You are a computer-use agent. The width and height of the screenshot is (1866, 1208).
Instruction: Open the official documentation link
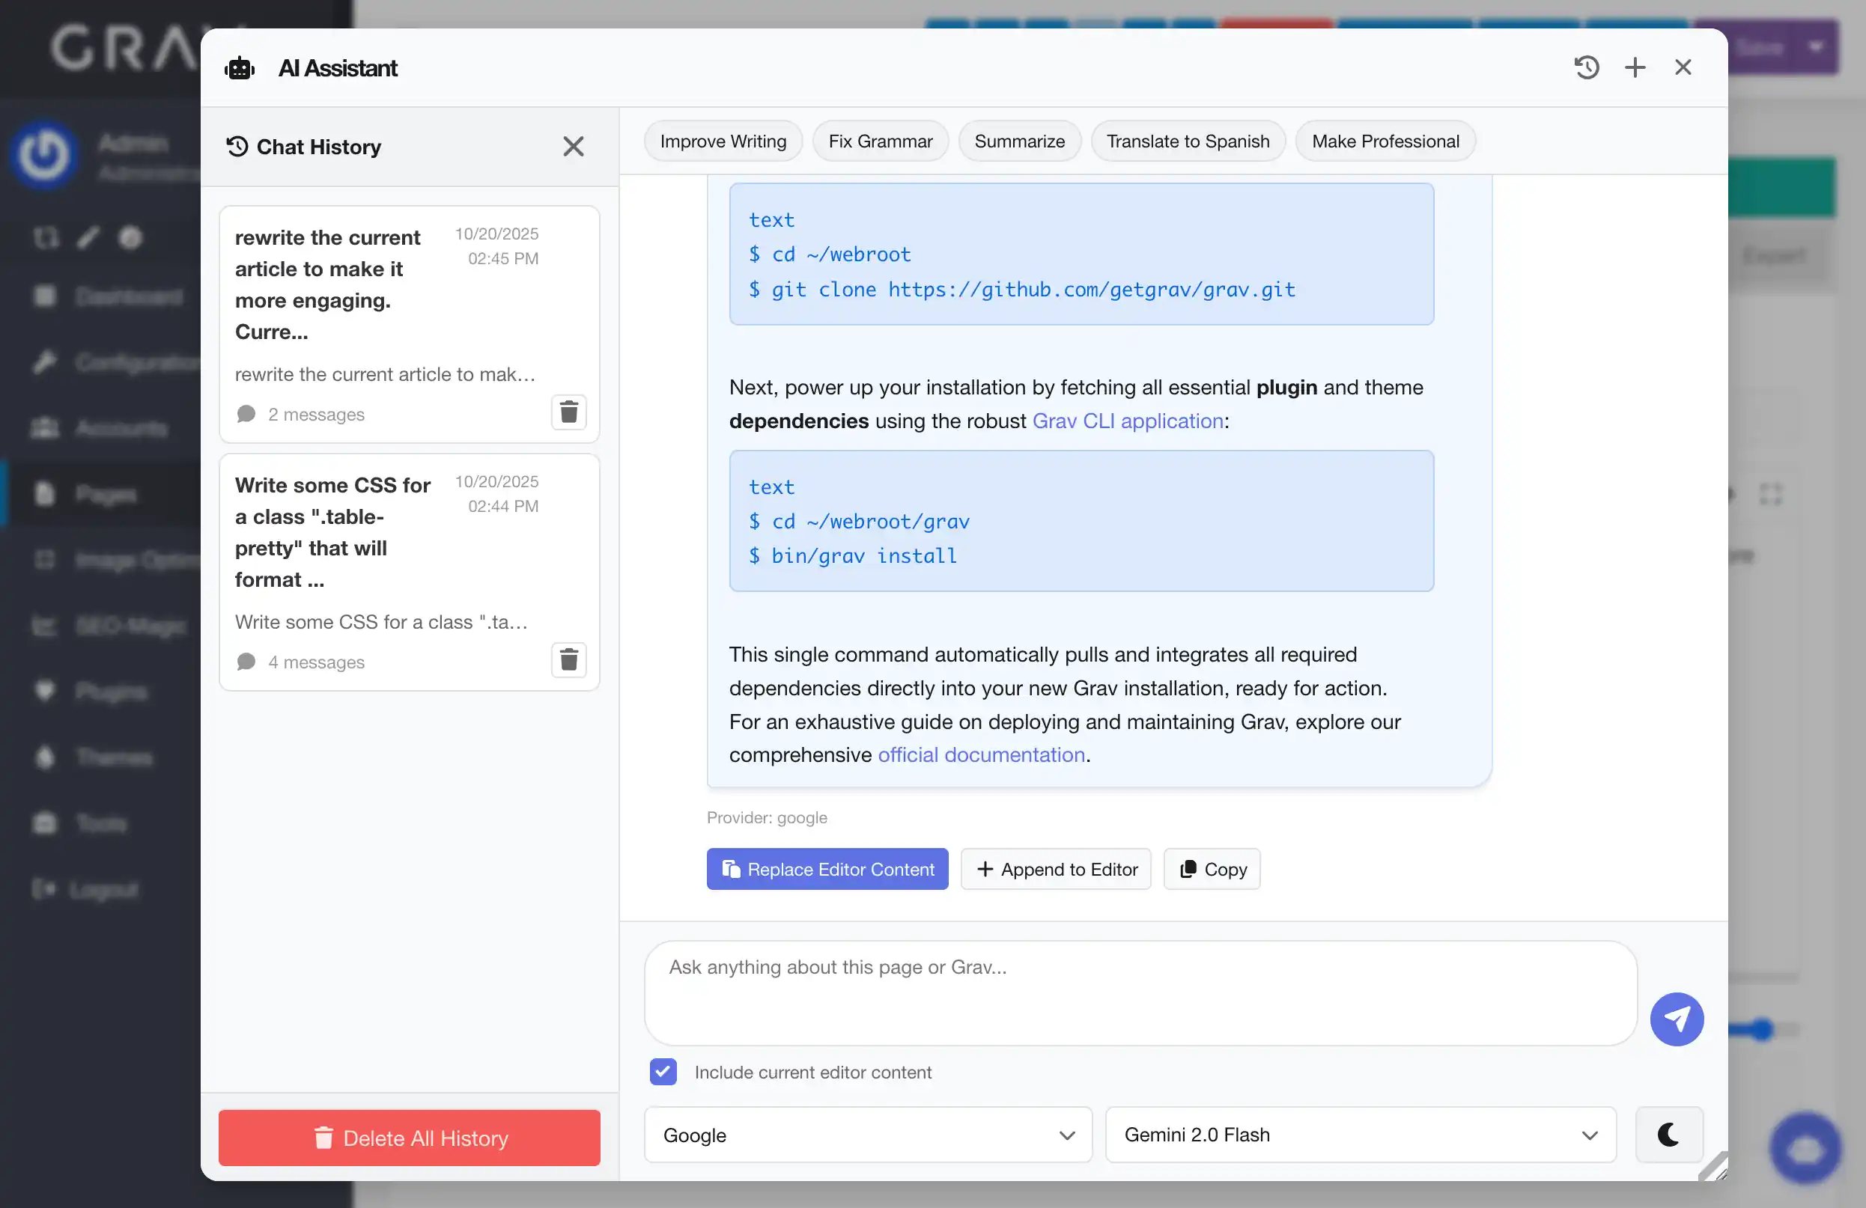click(x=981, y=754)
